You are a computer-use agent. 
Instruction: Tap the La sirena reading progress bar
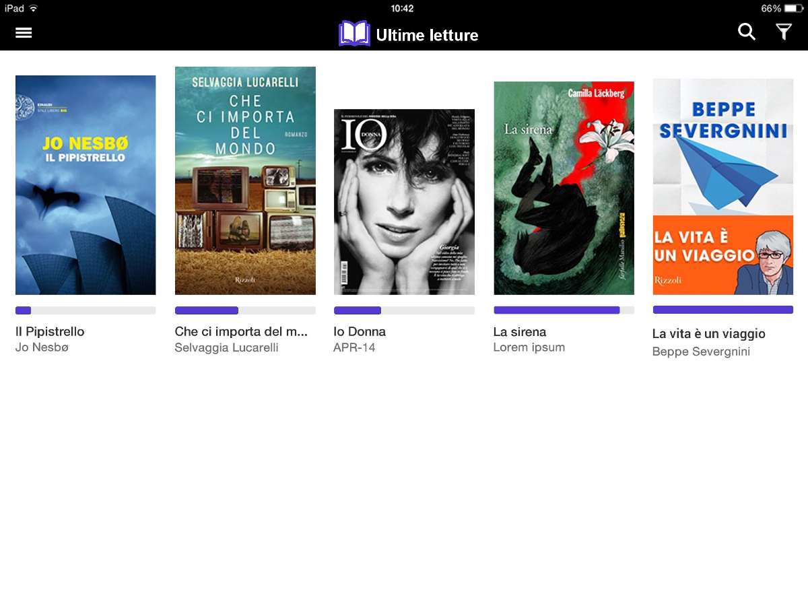tap(564, 310)
